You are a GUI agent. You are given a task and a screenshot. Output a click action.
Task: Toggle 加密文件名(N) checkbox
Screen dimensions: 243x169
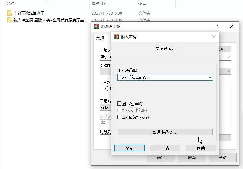pyautogui.click(x=119, y=110)
